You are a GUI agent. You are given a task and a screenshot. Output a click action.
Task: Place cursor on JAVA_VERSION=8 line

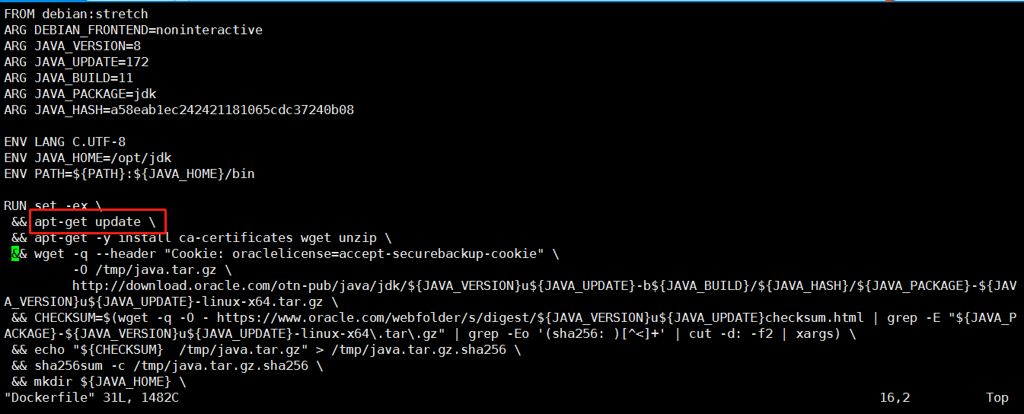coord(72,46)
